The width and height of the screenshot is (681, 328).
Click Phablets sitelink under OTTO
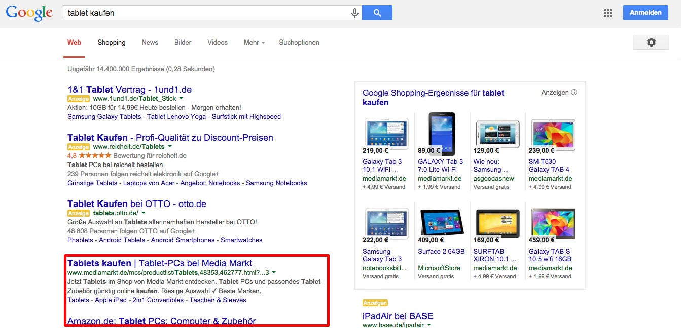click(x=80, y=240)
